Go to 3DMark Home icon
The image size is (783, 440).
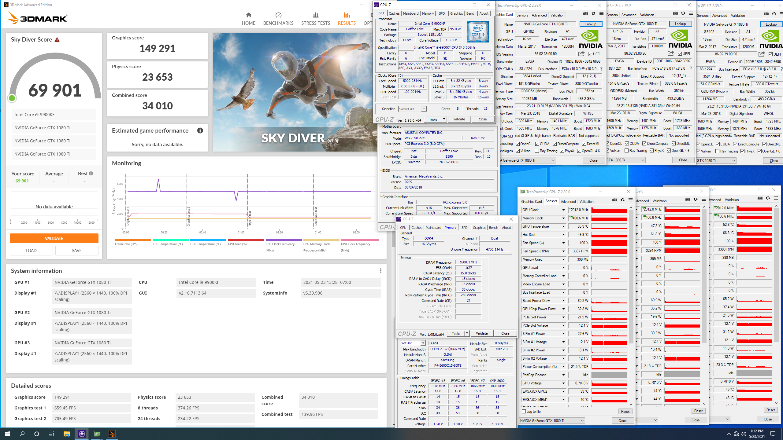[248, 15]
